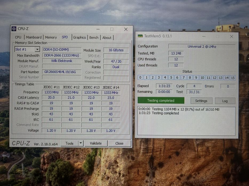
Task: Click CAS# Latency value 22.0
Action: point(91,98)
